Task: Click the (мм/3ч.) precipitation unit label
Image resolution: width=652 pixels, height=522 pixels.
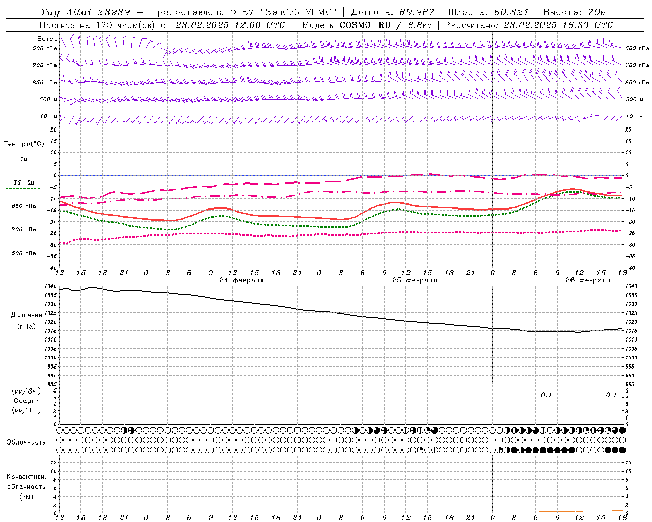Action: click(26, 391)
